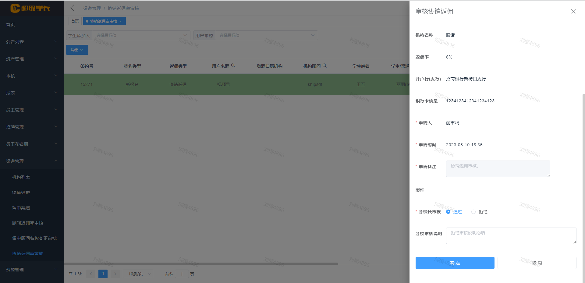Click search icon next to 用户来源 column
This screenshot has height=283, width=585.
tap(233, 65)
